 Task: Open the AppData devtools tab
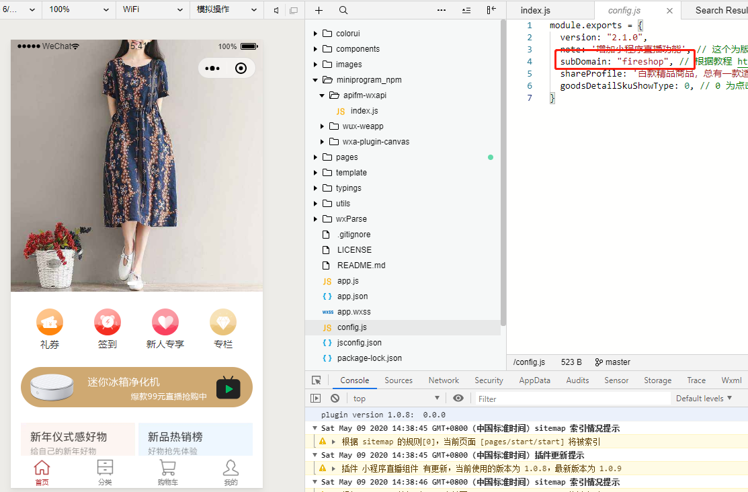[535, 380]
